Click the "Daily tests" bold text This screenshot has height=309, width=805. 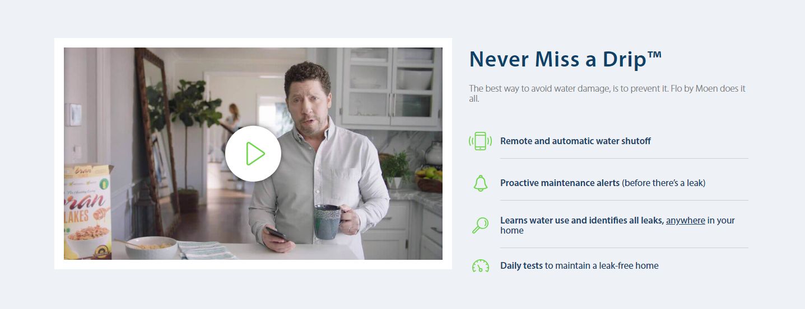(x=521, y=265)
